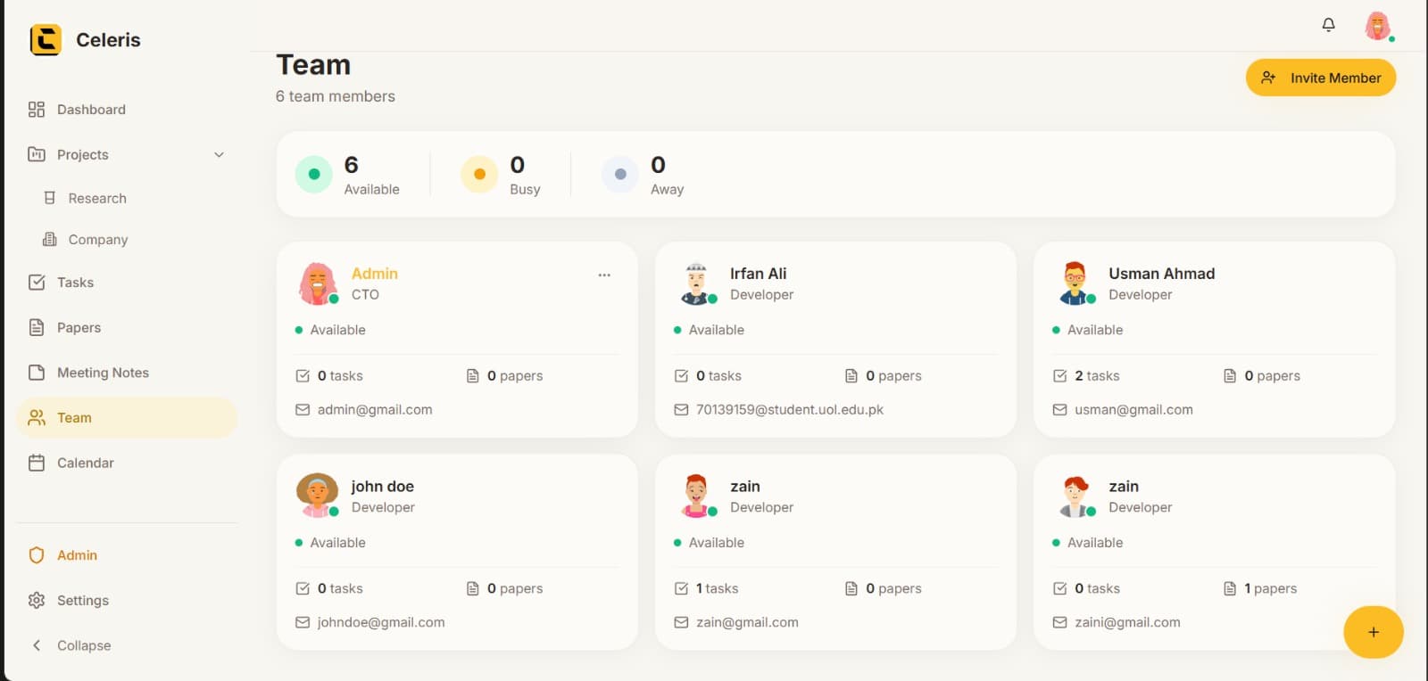This screenshot has height=681, width=1428.
Task: Select the Busy status indicator
Action: pyautogui.click(x=479, y=175)
